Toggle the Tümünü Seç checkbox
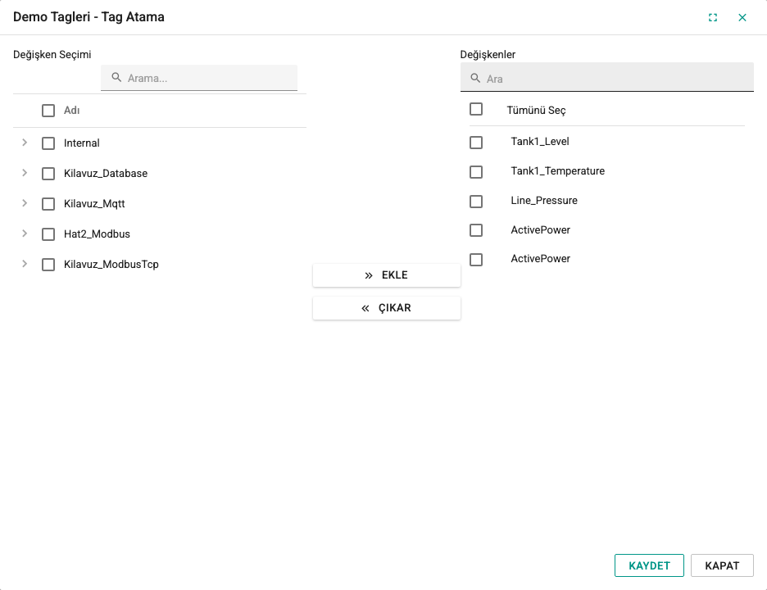Screen dimensions: 767x590 tap(476, 109)
